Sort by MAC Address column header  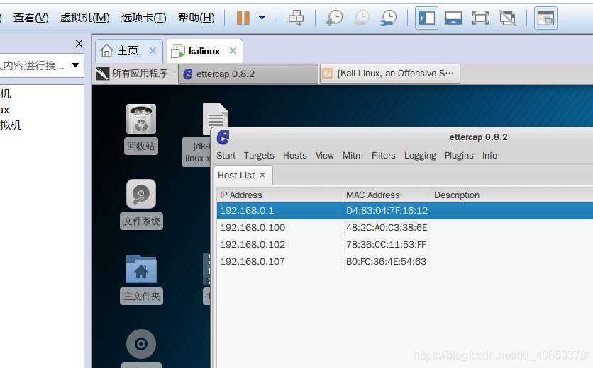click(387, 195)
